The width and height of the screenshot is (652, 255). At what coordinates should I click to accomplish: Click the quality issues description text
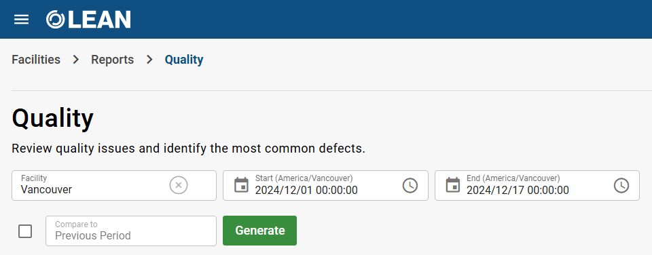click(x=188, y=149)
